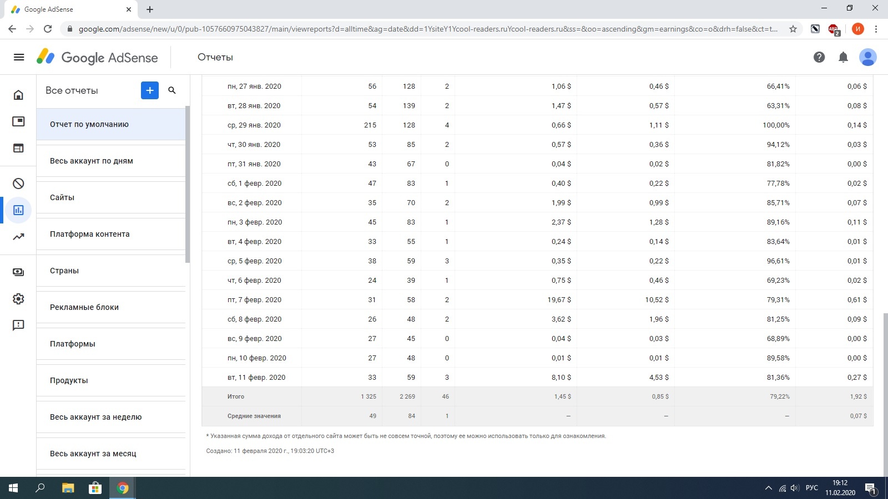Go back with the browser back arrow
Screen dimensions: 888x499
[12, 29]
